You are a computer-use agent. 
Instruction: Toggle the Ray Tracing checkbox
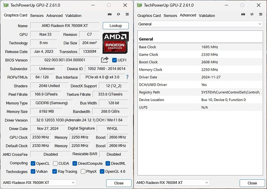(x=55, y=172)
